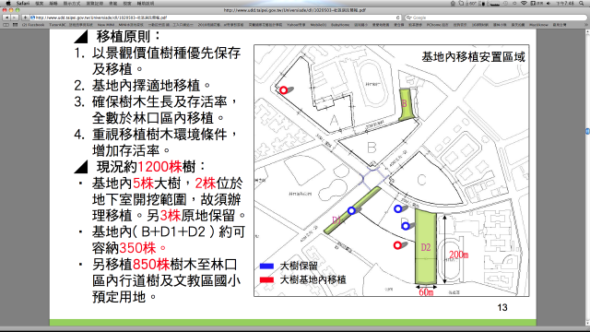Click the page number 13
This screenshot has height=332, width=590.
pyautogui.click(x=502, y=307)
